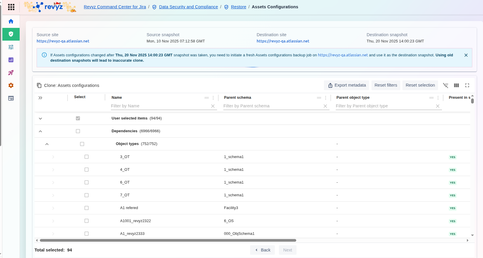Collapse the Object types group

coord(47,144)
